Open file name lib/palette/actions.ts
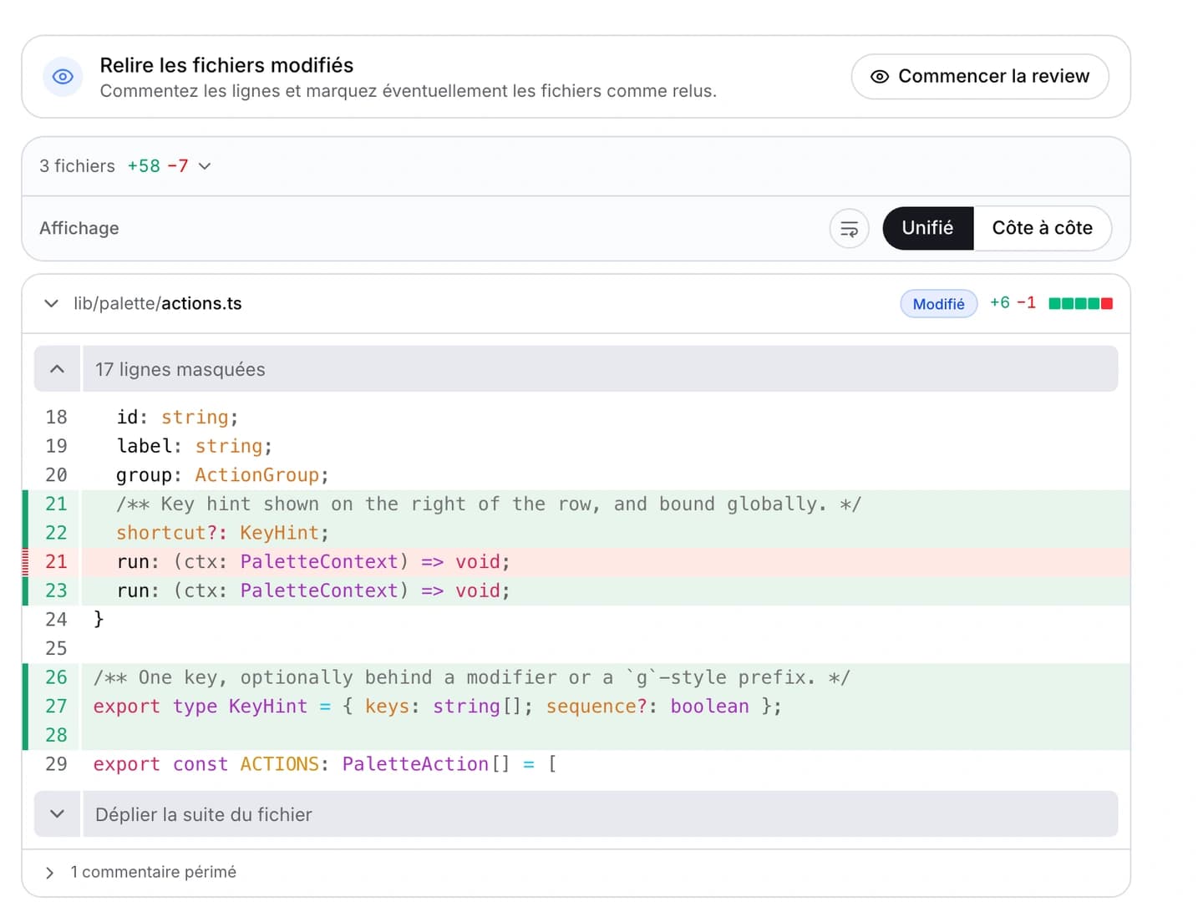 pyautogui.click(x=158, y=303)
